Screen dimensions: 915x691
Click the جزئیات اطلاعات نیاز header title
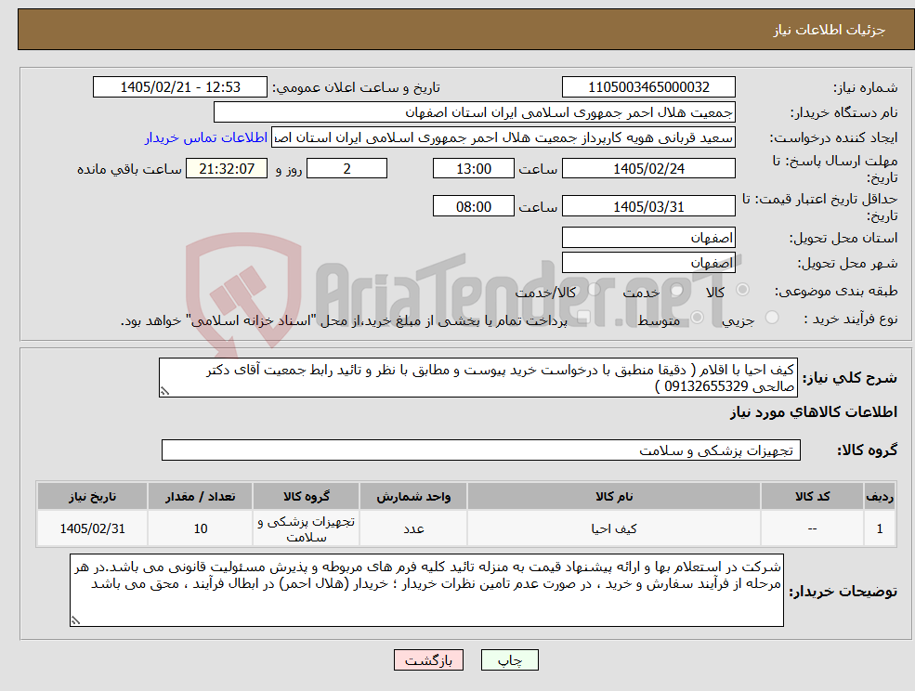[x=830, y=30]
